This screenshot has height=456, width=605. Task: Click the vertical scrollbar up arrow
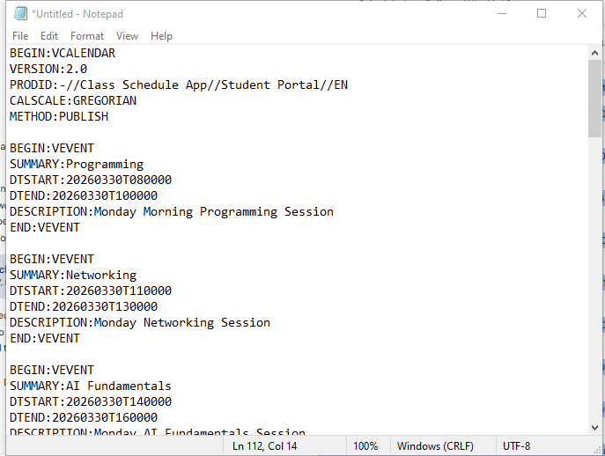(594, 53)
